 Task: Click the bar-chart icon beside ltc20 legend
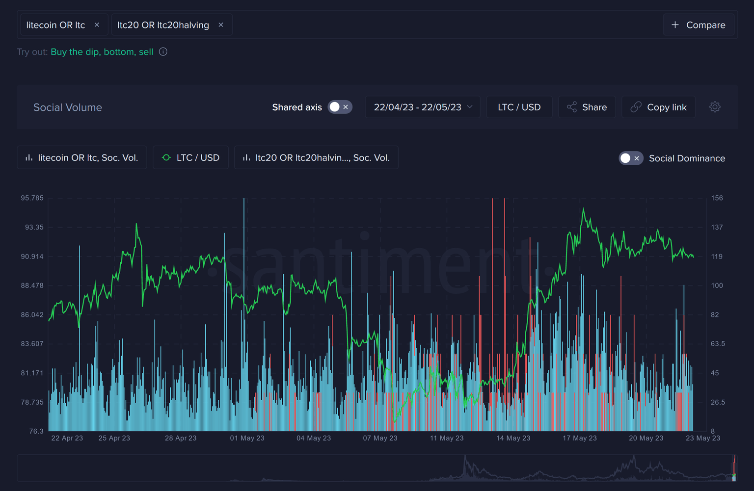pos(246,157)
